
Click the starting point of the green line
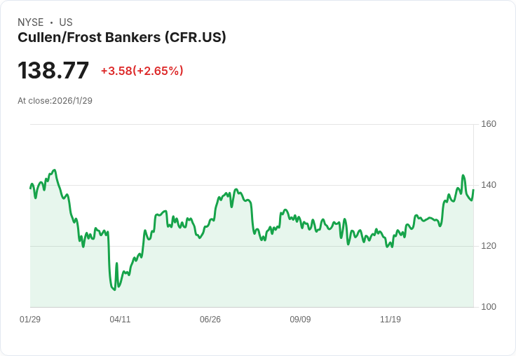(30, 188)
